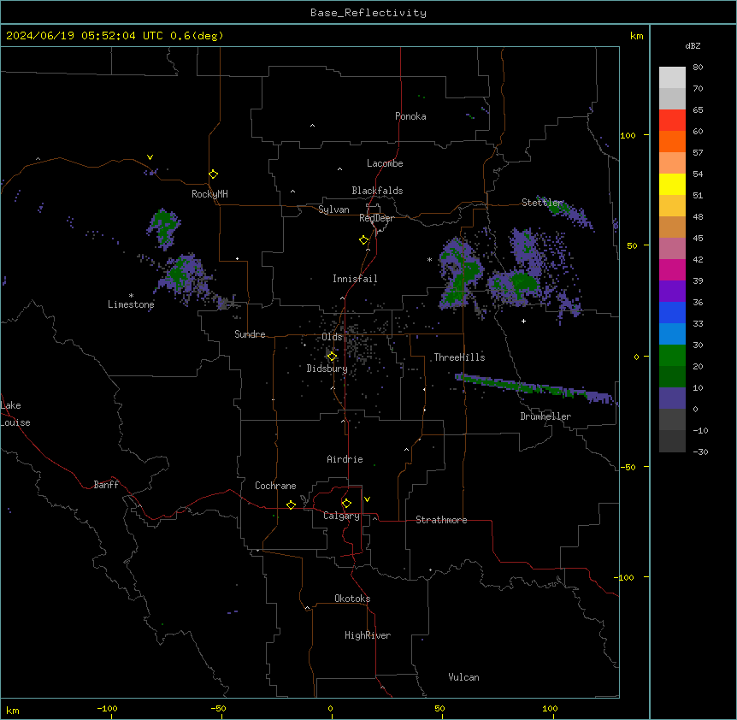Screen dimensions: 737x720
Task: Click the Stettler town label
Action: [542, 203]
